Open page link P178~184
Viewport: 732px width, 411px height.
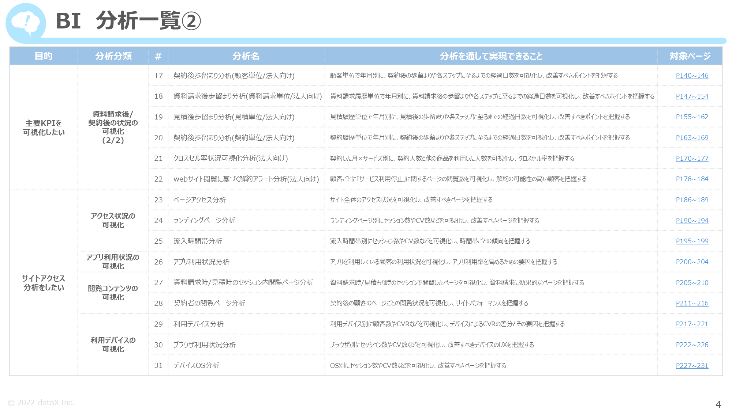coord(692,179)
